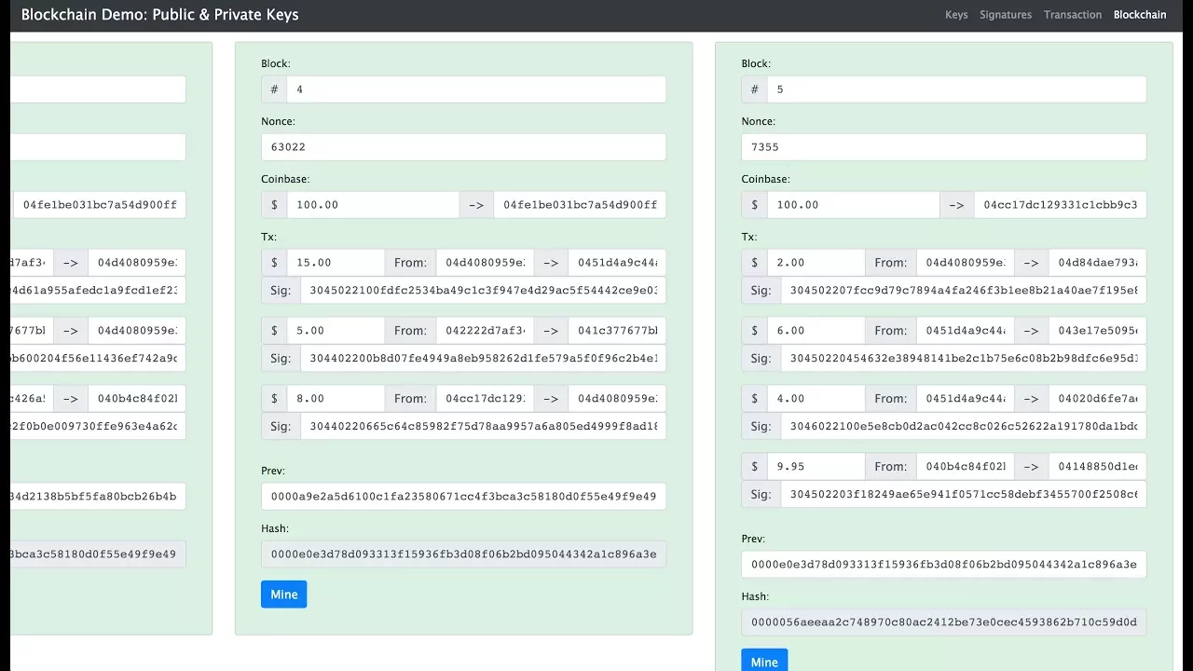Screen dimensions: 1193x671
Task: Click recipient field 04d84dae793 in block 5
Action: 1097,263
